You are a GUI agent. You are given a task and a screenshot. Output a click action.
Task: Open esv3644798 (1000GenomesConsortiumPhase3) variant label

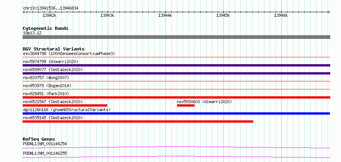pyautogui.click(x=69, y=53)
